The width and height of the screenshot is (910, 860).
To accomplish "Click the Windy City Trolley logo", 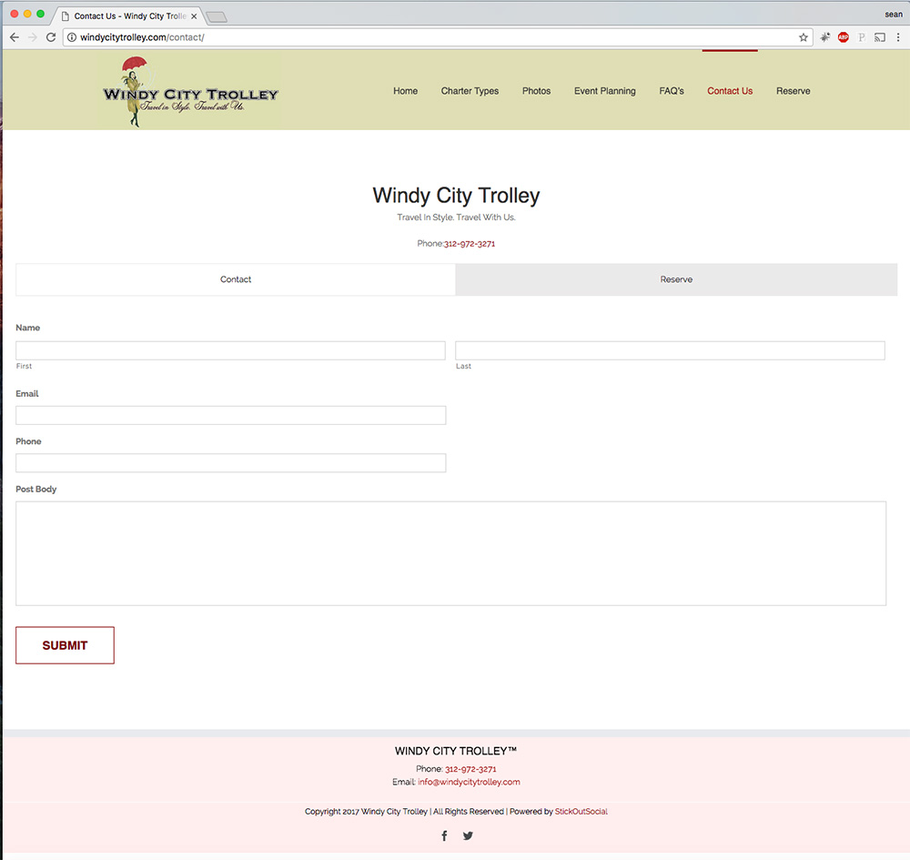I will pyautogui.click(x=190, y=92).
